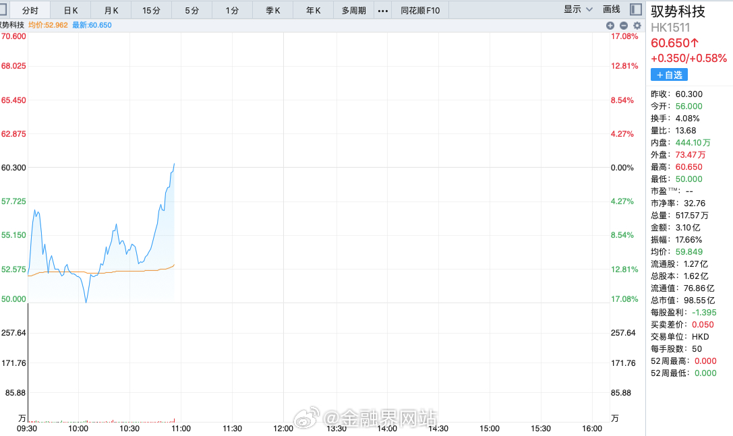Click the 内盘 444.10万 row
This screenshot has width=733, height=436.
click(680, 143)
